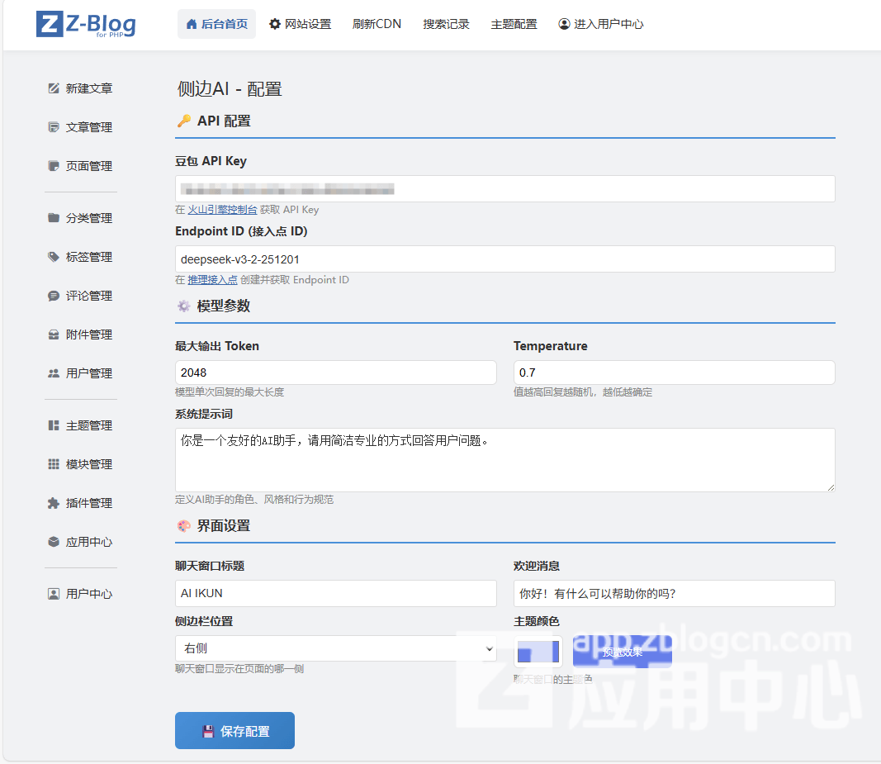Select 网站设置 in top navigation
The height and width of the screenshot is (764, 881).
pos(300,24)
